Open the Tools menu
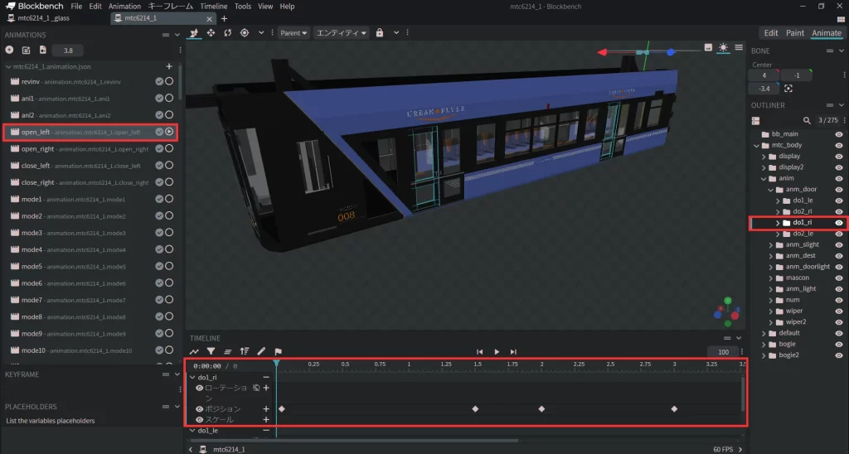Image resolution: width=849 pixels, height=454 pixels. pos(242,7)
